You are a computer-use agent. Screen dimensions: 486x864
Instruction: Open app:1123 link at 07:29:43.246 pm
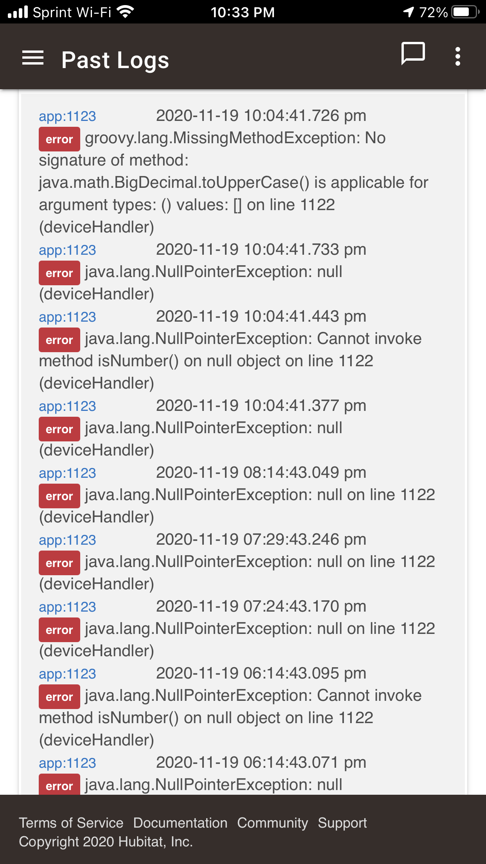click(67, 540)
